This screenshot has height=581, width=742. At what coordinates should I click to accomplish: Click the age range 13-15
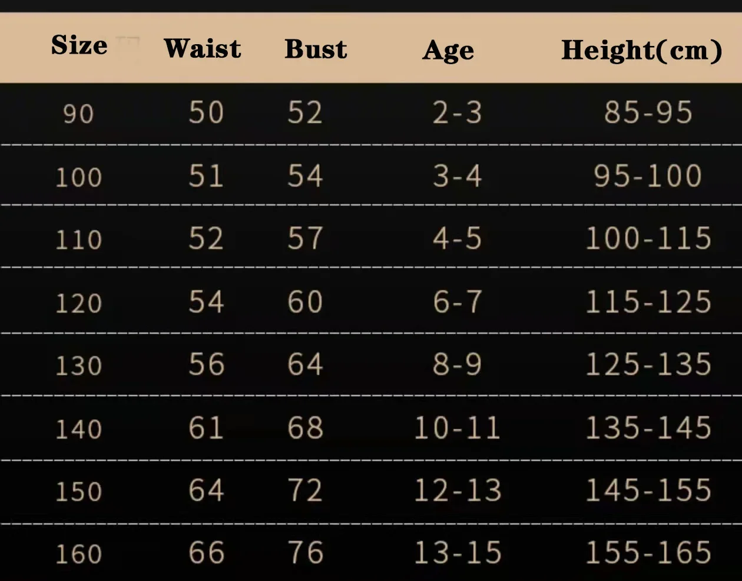coord(458,553)
